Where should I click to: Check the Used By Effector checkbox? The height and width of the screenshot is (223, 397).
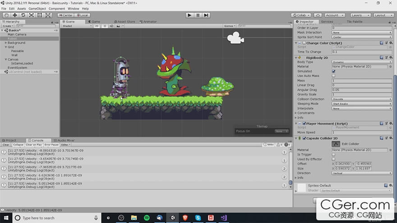pos(333,159)
